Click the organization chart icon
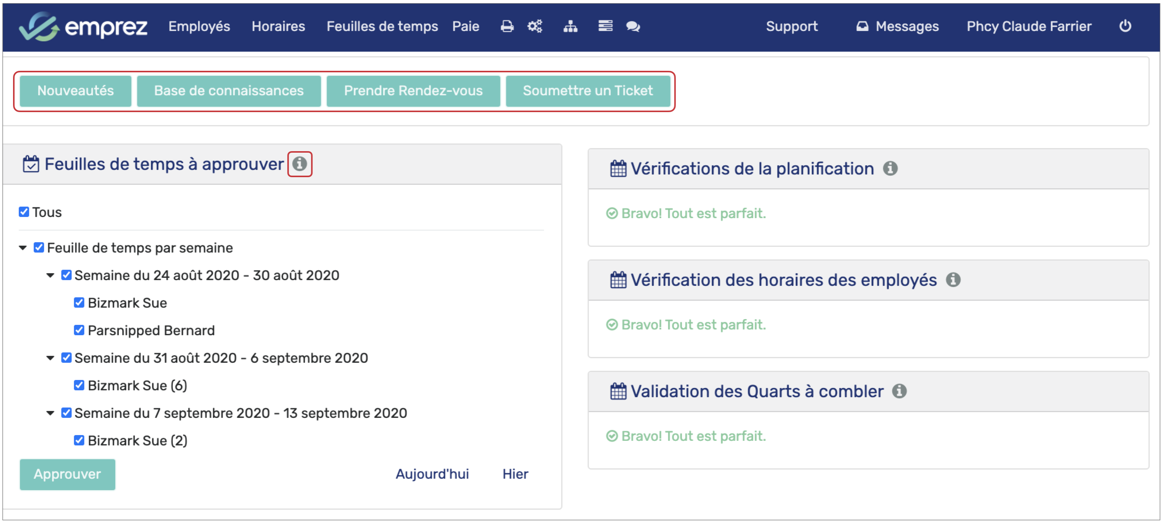The height and width of the screenshot is (525, 1165). (x=570, y=27)
